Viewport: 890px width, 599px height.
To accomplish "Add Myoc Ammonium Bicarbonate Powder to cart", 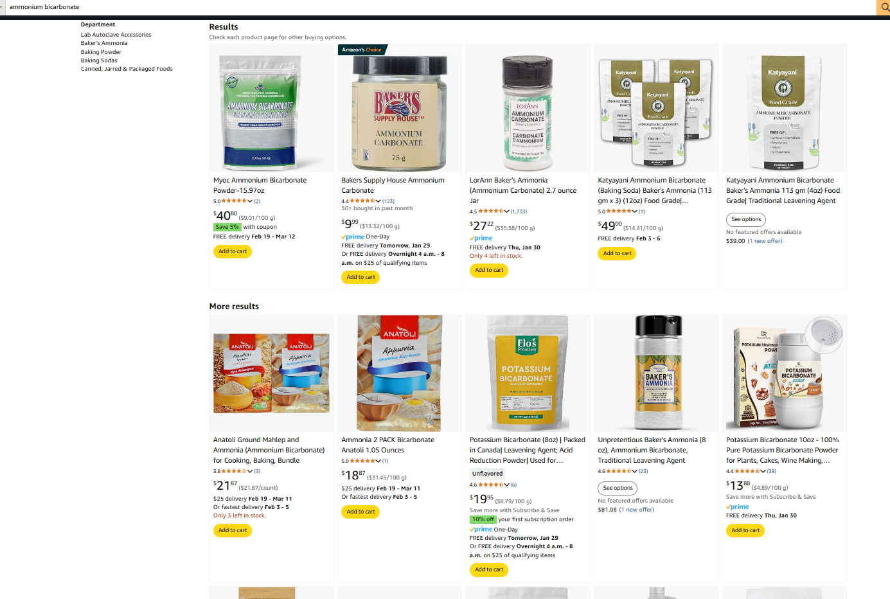I will (233, 251).
